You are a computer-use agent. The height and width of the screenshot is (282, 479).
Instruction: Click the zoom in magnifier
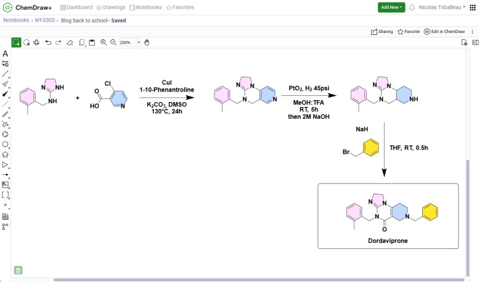point(104,42)
